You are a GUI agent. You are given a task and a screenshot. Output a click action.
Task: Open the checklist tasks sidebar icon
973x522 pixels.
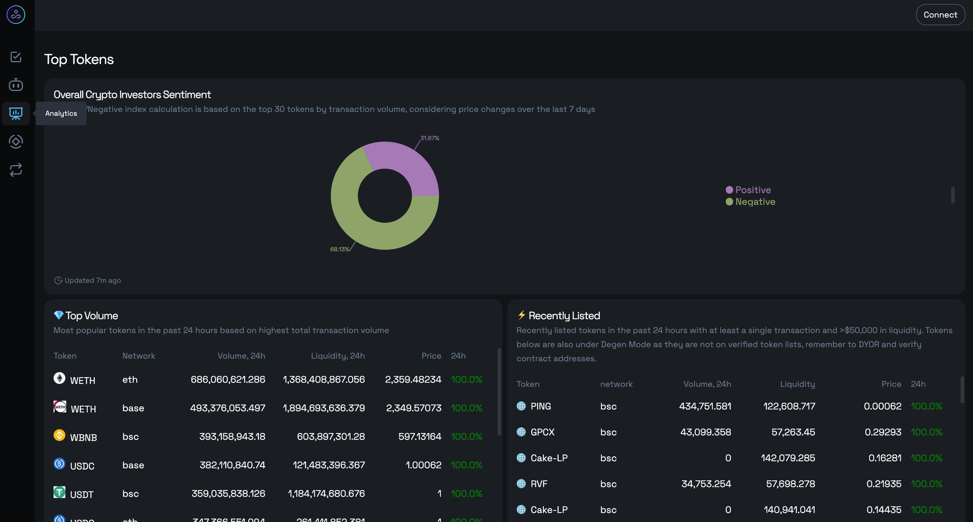click(x=16, y=57)
